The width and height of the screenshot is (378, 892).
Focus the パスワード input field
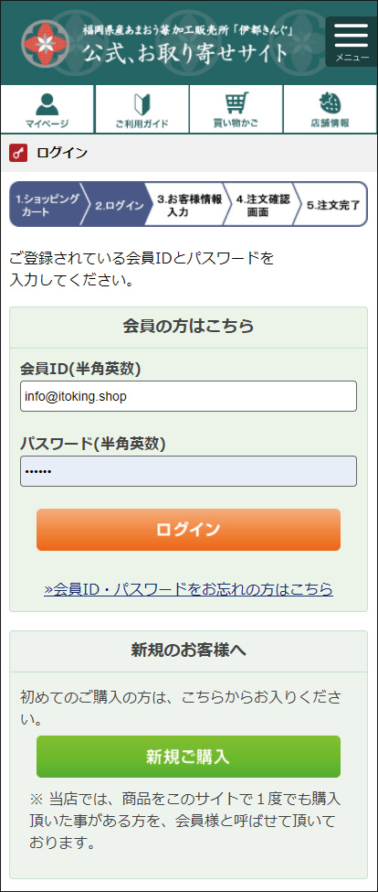pos(188,471)
